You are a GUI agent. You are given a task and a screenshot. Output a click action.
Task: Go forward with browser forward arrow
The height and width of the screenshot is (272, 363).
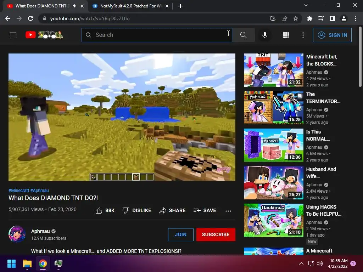[x=19, y=18]
